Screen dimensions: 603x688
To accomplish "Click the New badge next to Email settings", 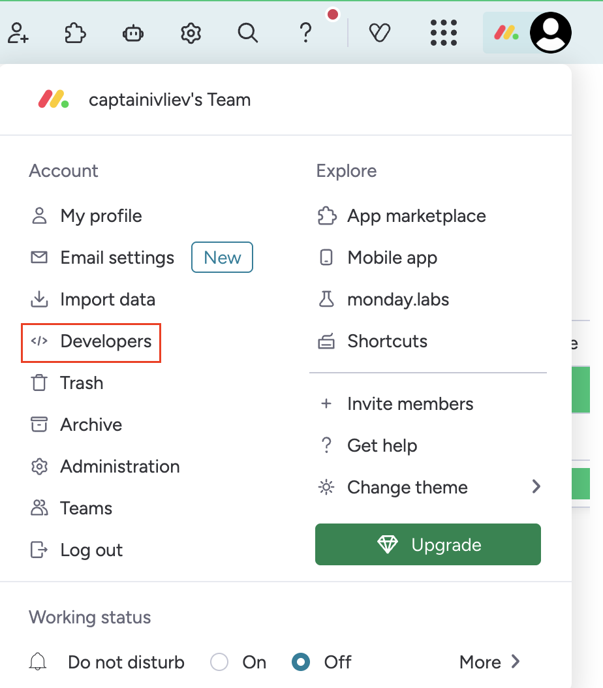I will (x=223, y=258).
